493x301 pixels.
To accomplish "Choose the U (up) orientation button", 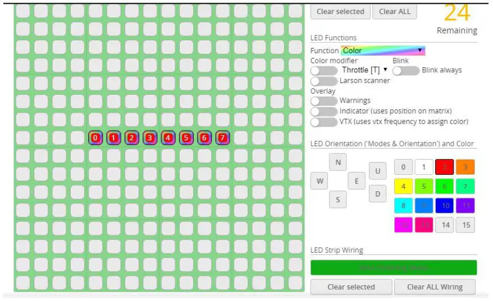I will click(377, 171).
